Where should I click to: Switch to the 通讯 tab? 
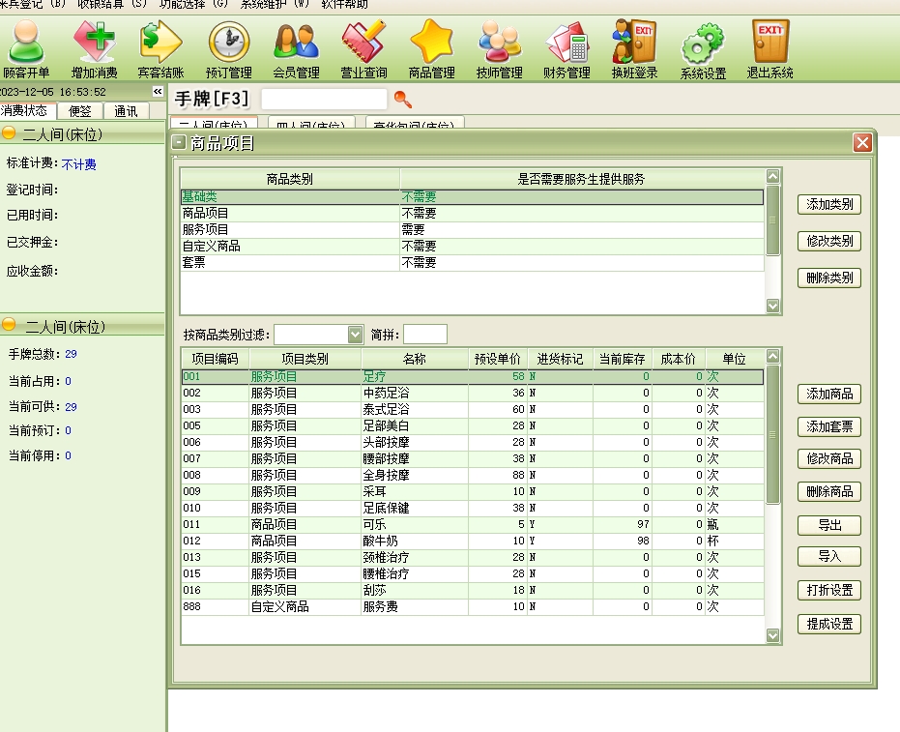click(126, 111)
